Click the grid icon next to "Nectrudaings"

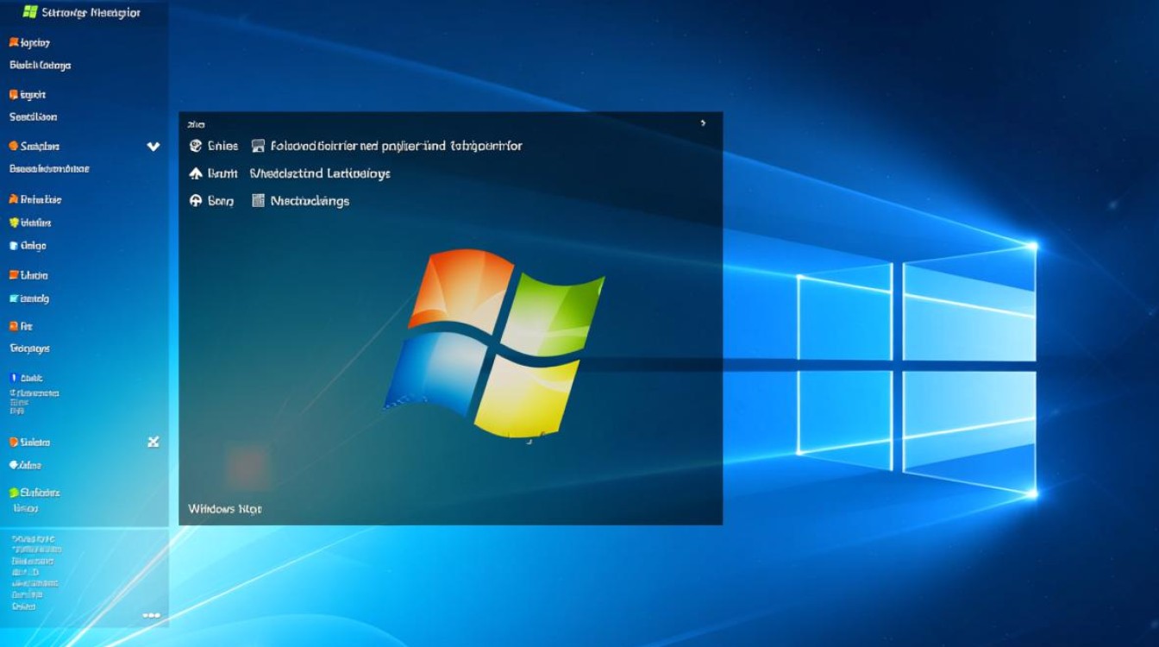click(258, 201)
